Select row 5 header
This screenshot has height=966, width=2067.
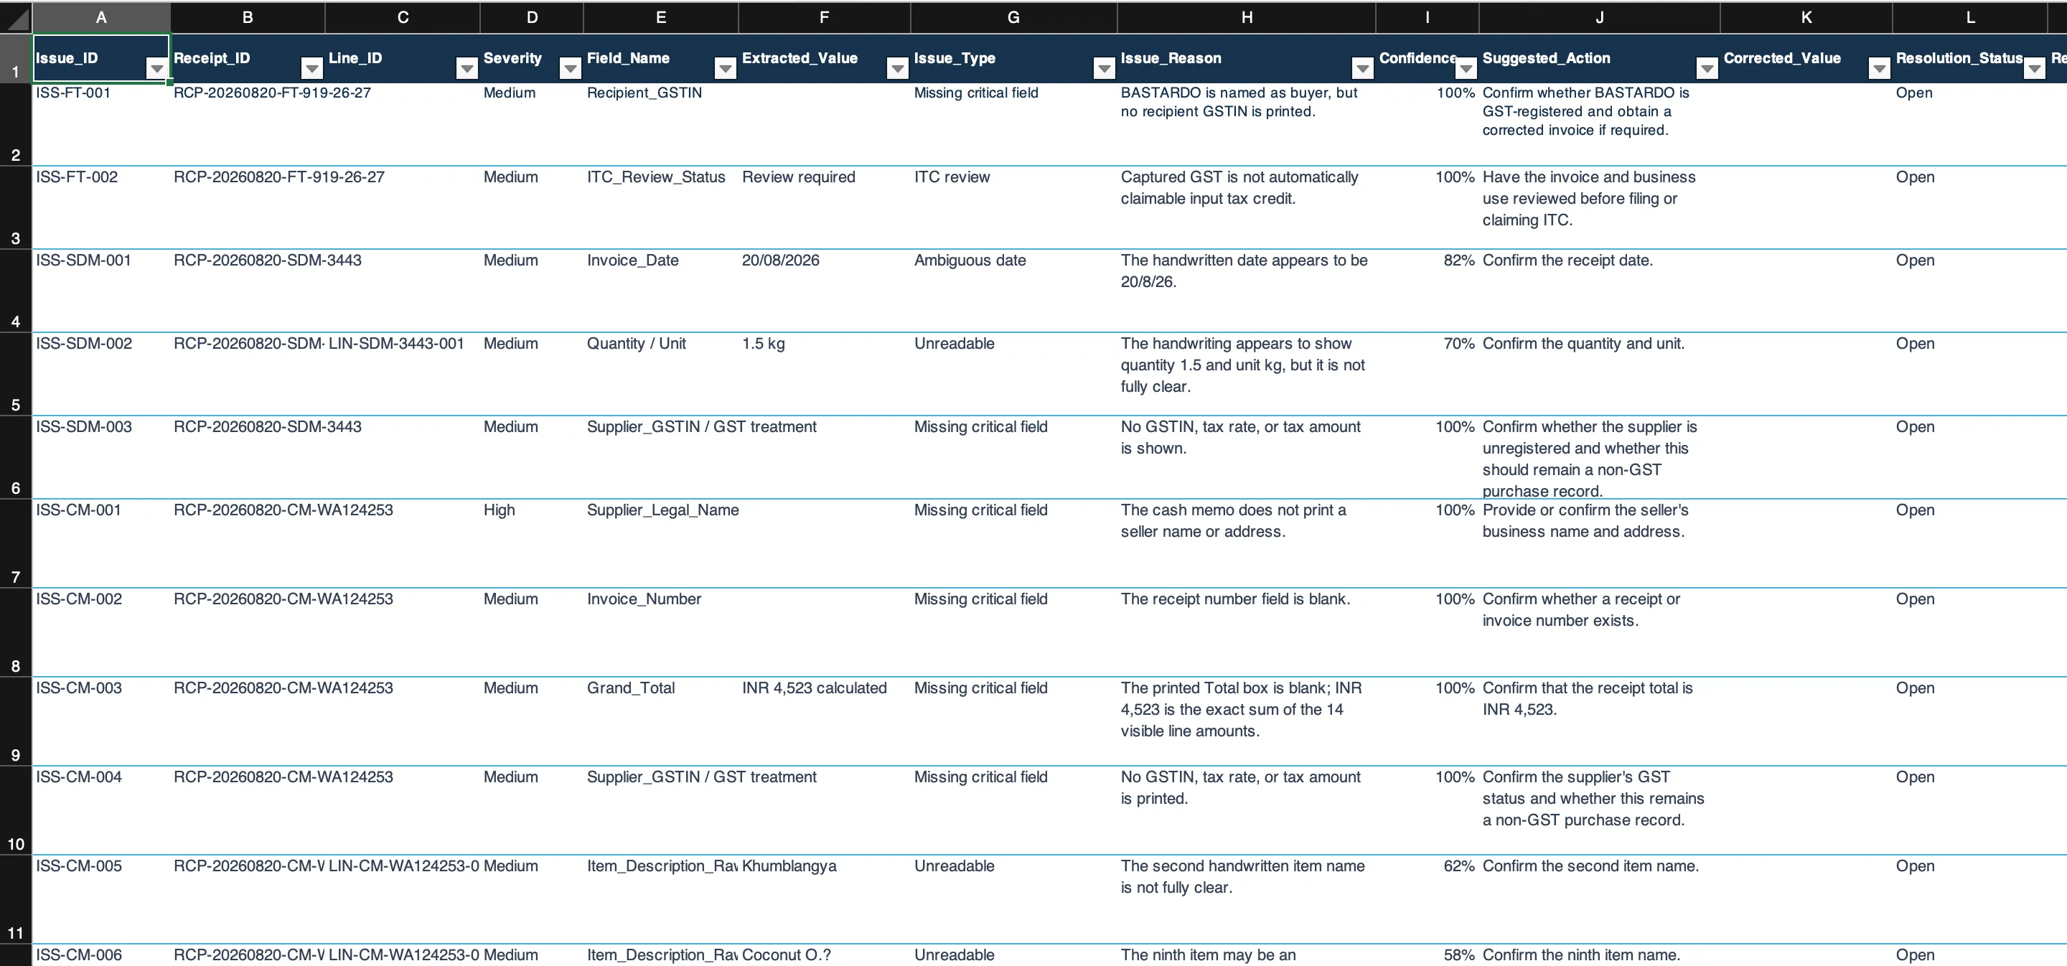15,374
